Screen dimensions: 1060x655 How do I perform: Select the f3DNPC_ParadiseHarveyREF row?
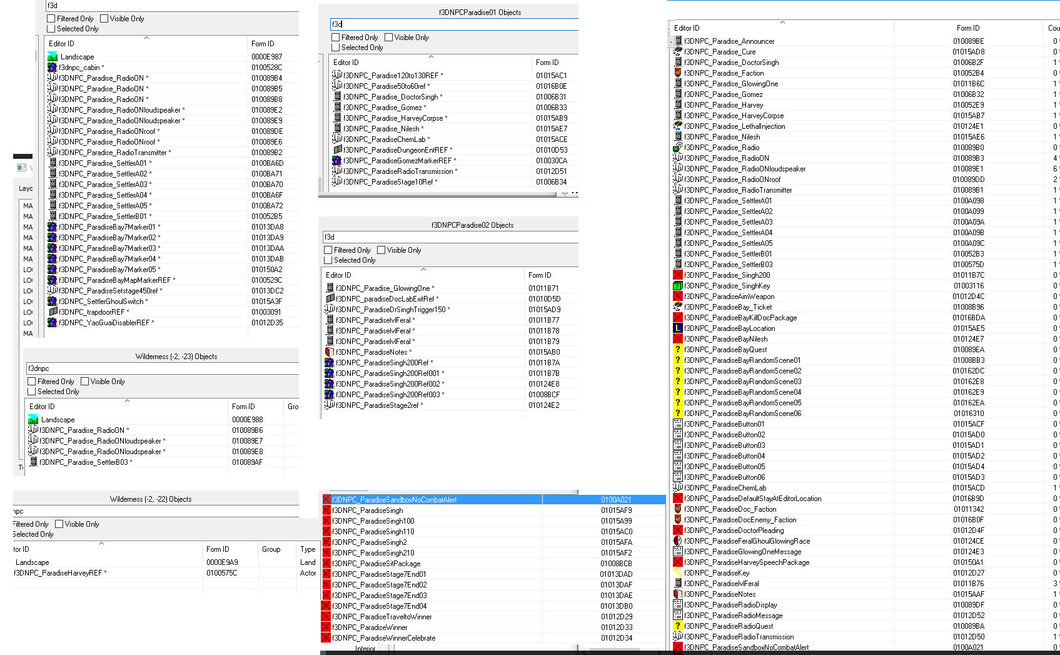point(166,573)
